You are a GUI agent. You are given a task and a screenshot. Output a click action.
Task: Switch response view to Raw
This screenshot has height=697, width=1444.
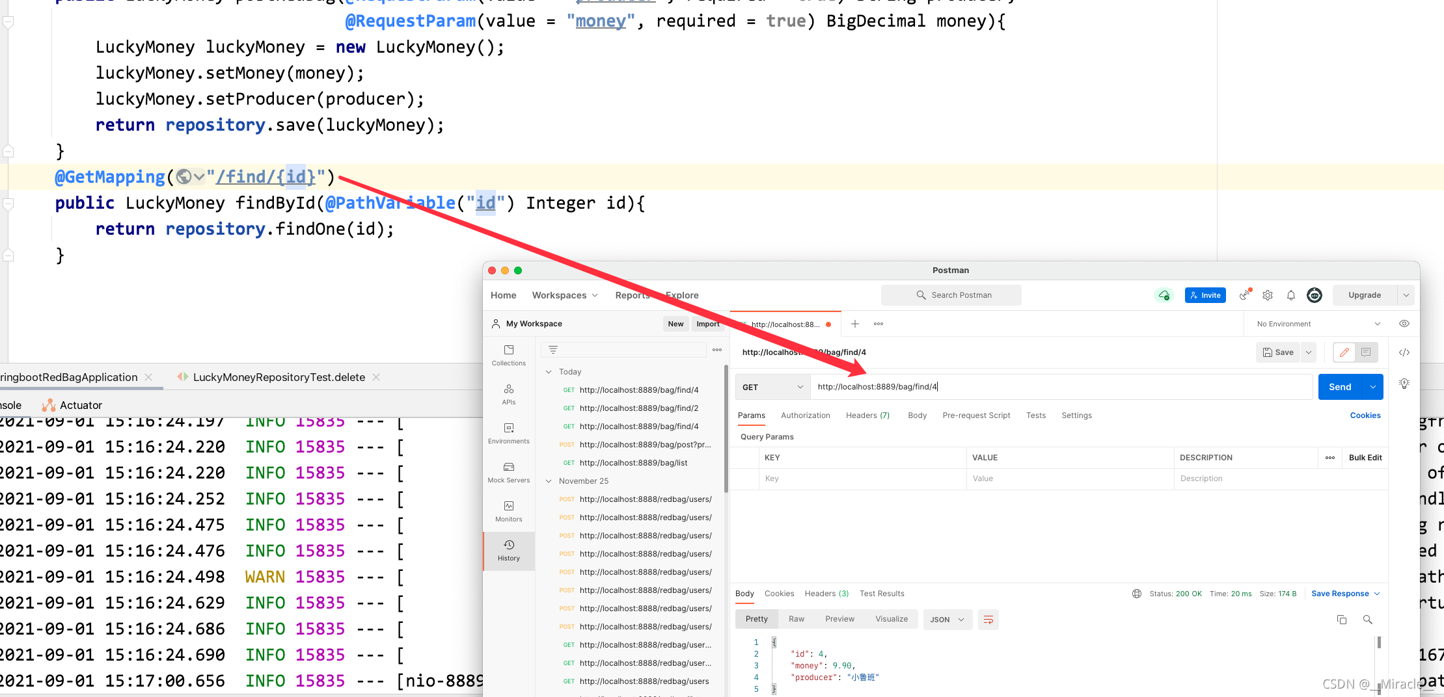tap(797, 619)
